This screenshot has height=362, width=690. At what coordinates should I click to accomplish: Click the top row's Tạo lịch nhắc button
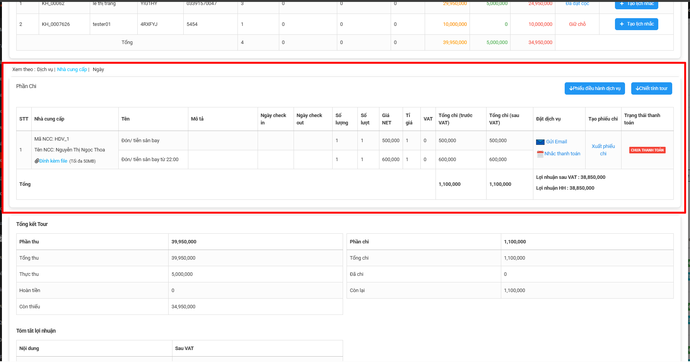click(636, 4)
